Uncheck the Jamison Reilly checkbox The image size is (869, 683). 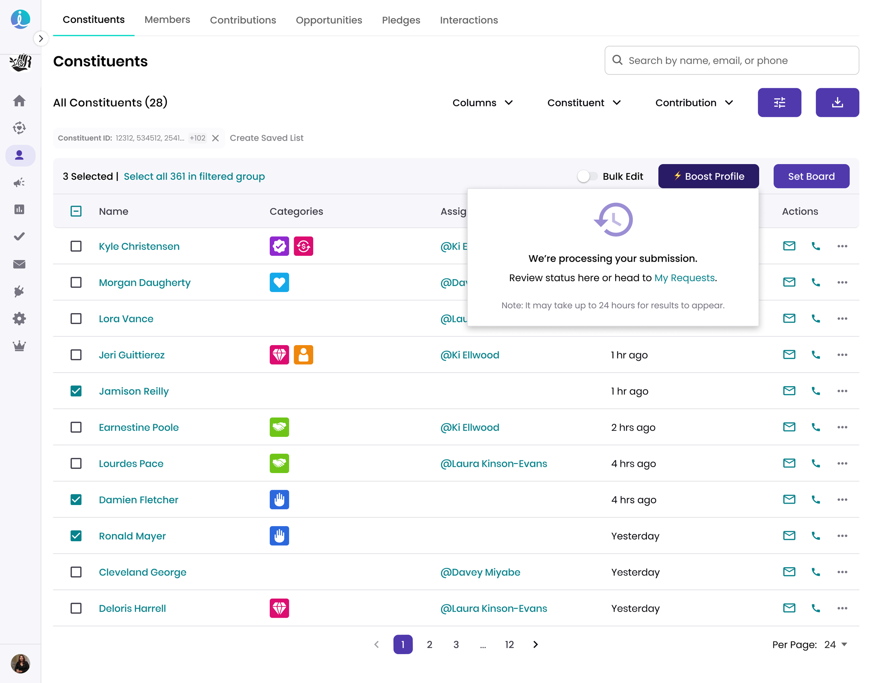click(x=76, y=391)
